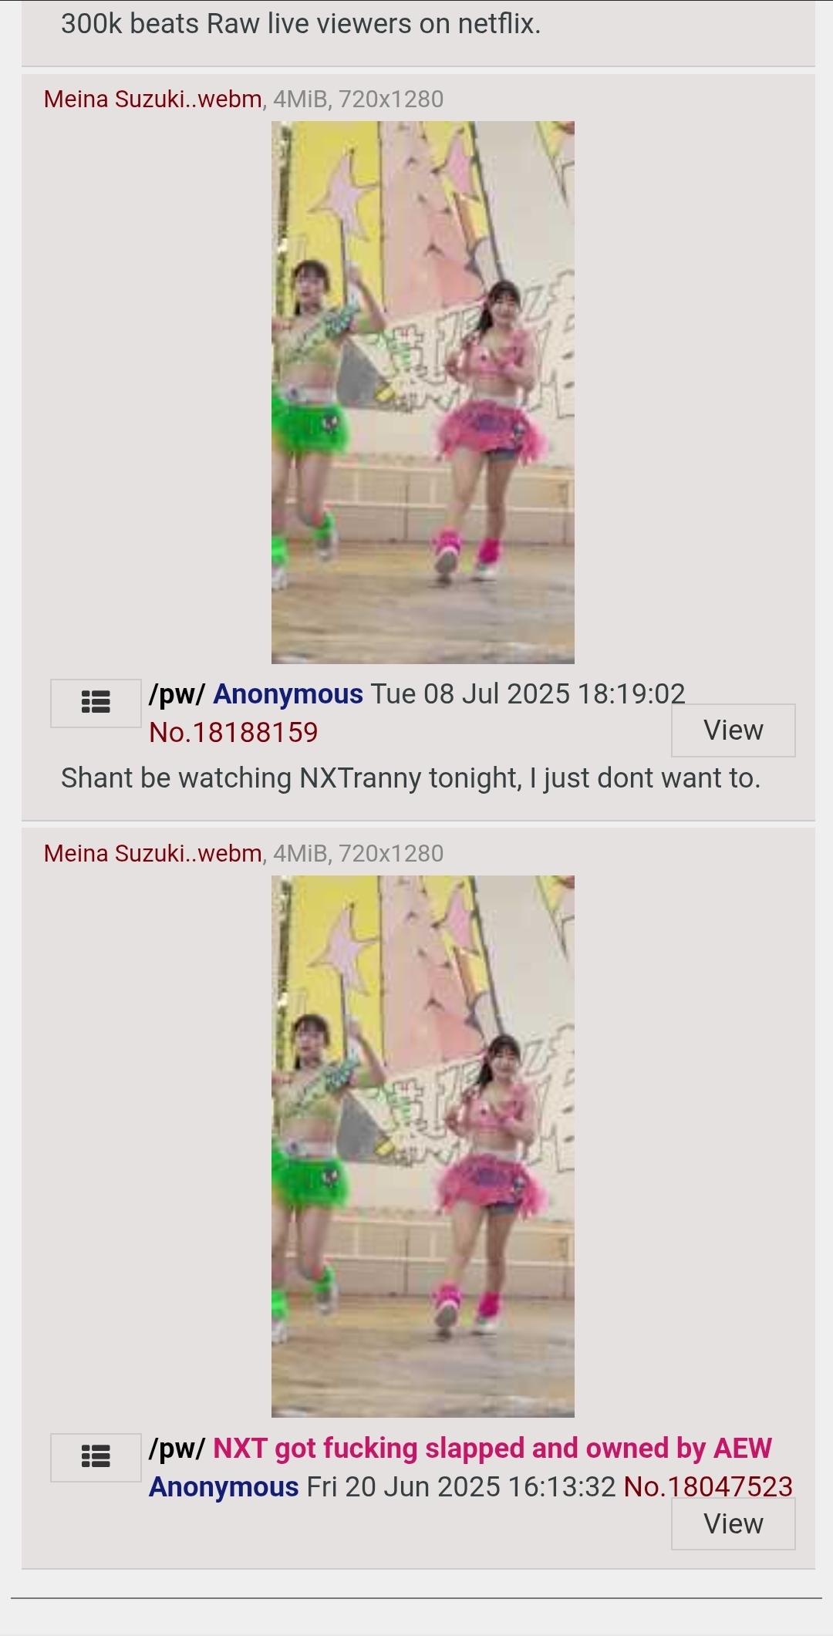Click timestamp Fri 20 Jun 2025 16:13:32
Viewport: 833px width, 1636px height.
461,1486
